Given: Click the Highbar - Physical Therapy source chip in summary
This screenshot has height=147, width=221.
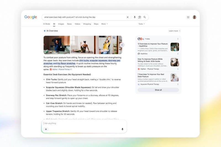Looking at the screenshot, I should [x=60, y=69].
